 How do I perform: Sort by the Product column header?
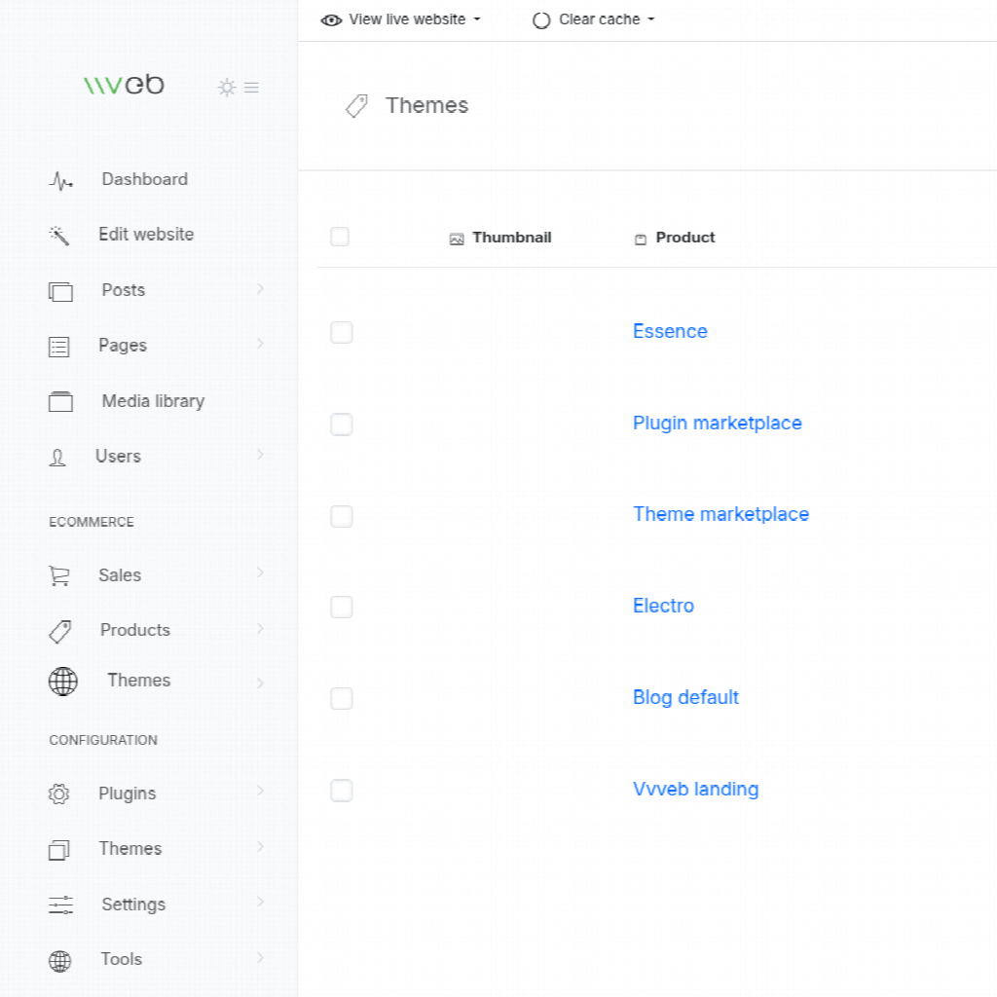684,238
